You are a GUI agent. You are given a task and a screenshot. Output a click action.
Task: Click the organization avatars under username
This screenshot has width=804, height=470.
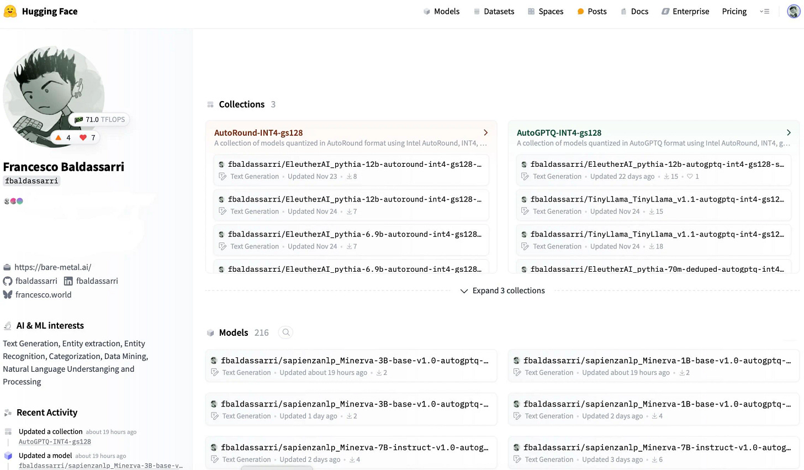click(13, 201)
